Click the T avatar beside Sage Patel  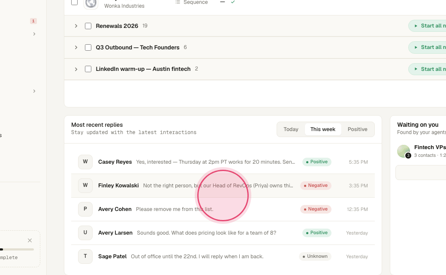[85, 257]
